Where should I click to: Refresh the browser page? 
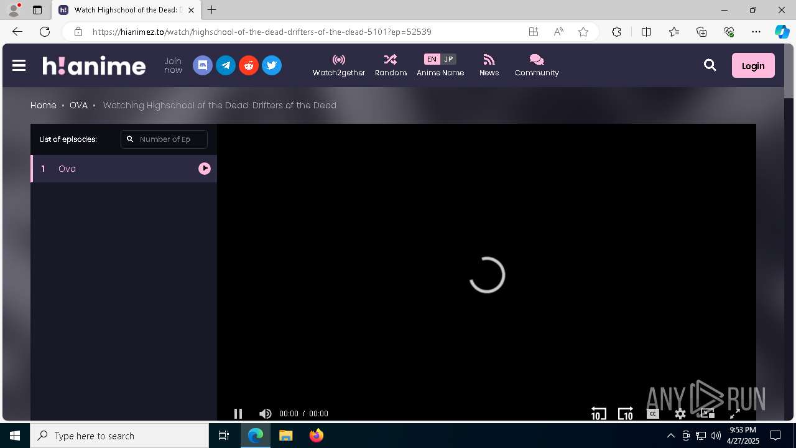pos(45,32)
